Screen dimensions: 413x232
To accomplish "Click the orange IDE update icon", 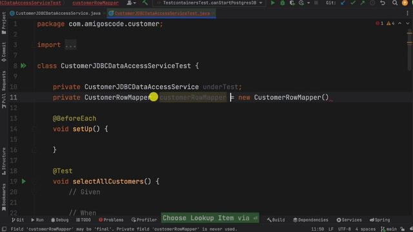I will click(x=405, y=3).
